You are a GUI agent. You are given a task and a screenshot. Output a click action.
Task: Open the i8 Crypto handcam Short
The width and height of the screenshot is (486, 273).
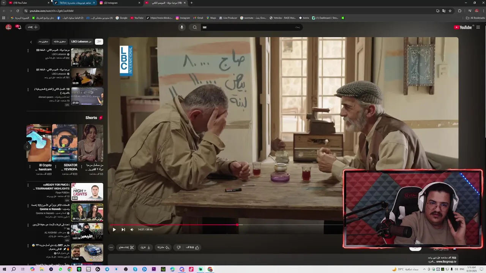[x=39, y=143]
